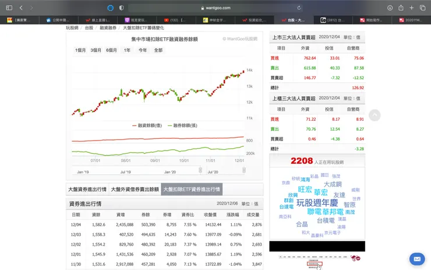Click the scroll-to-top arrow button
Screen dimensions: 431x270
click(375, 115)
